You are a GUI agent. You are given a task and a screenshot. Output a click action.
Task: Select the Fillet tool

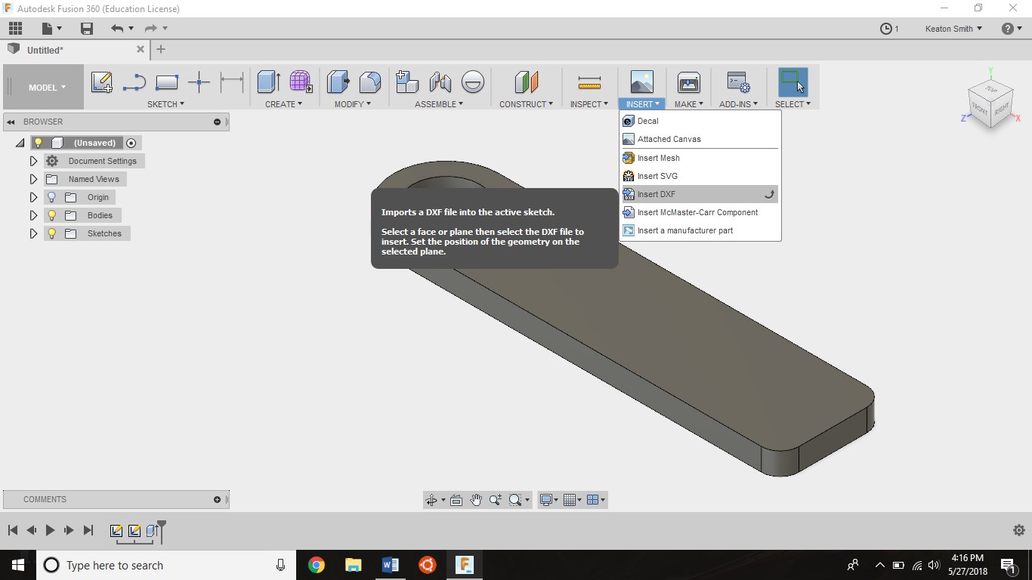tap(370, 82)
